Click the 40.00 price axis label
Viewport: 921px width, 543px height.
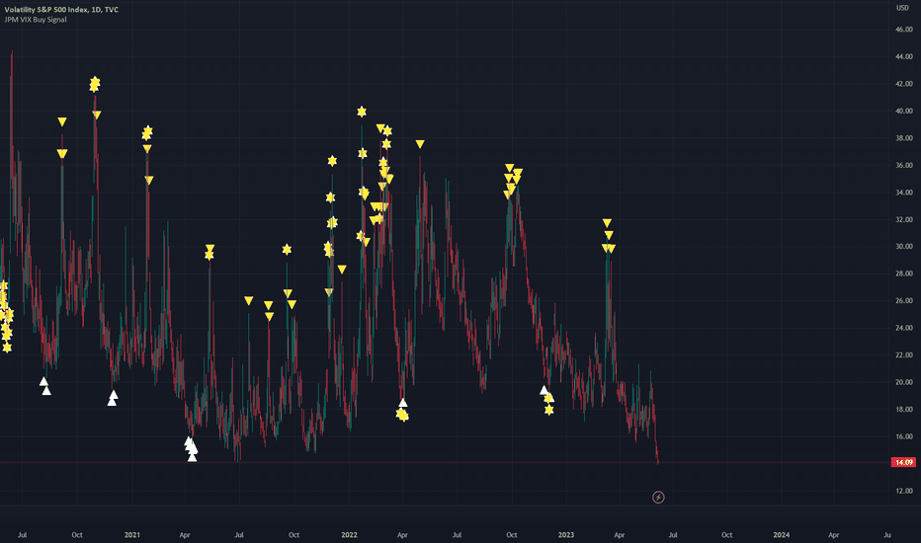click(904, 111)
